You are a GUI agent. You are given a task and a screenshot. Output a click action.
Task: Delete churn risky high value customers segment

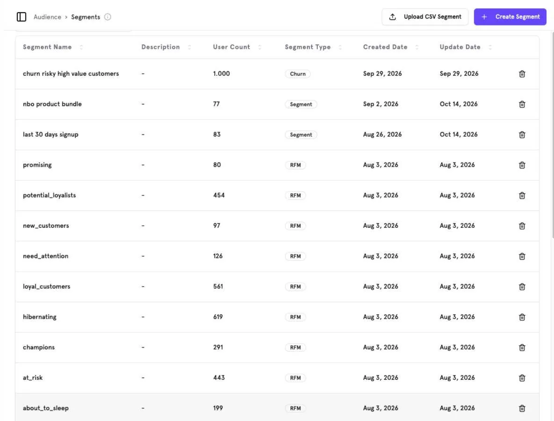[522, 74]
